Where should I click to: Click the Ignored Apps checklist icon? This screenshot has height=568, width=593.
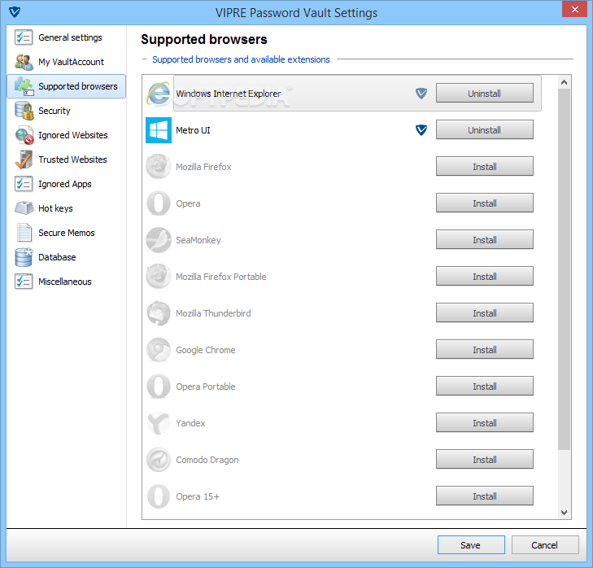tap(24, 184)
